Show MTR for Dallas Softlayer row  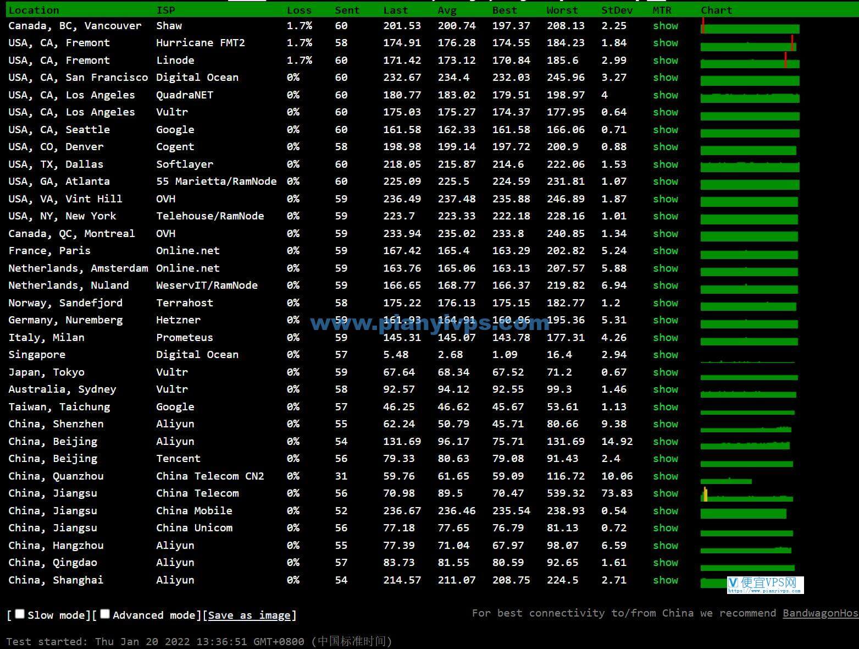(666, 164)
